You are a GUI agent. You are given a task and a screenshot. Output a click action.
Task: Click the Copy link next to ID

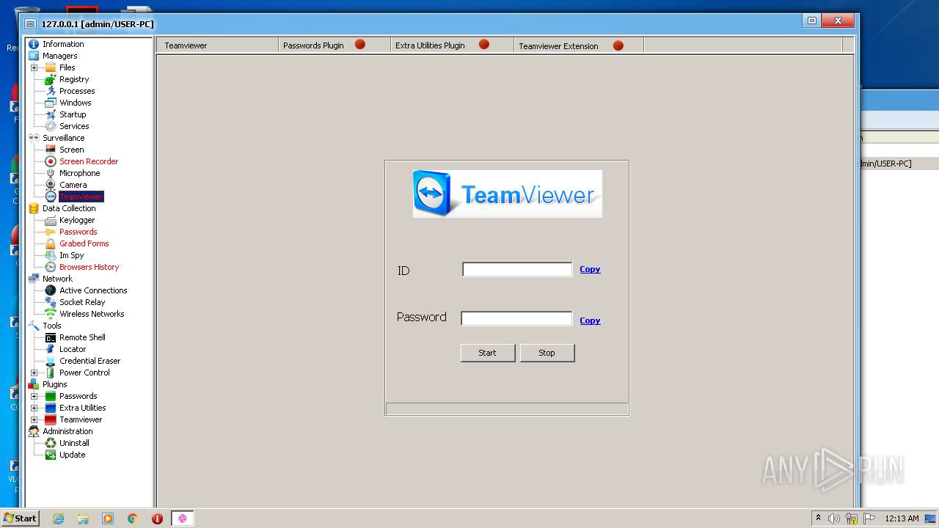click(590, 269)
